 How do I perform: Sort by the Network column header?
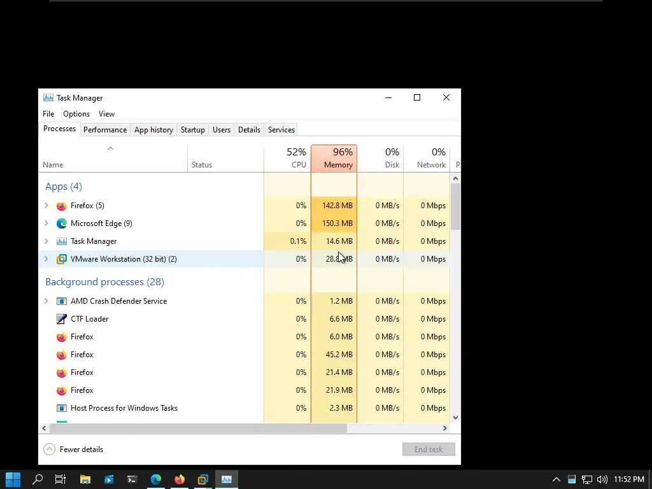pyautogui.click(x=427, y=159)
